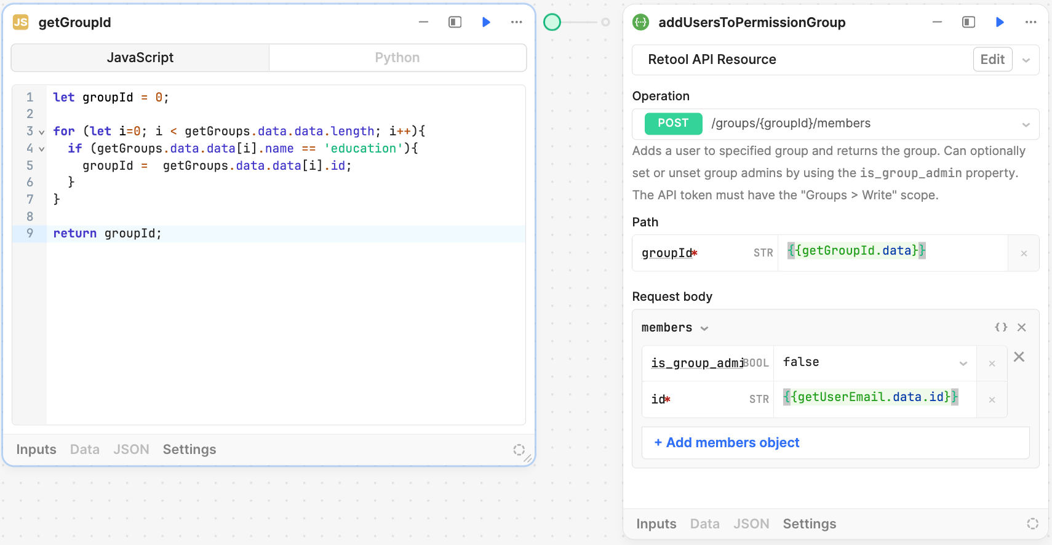Viewport: 1052px width, 545px height.
Task: Open the Inputs tab in addUsersToPermissionGroup
Action: (x=656, y=524)
